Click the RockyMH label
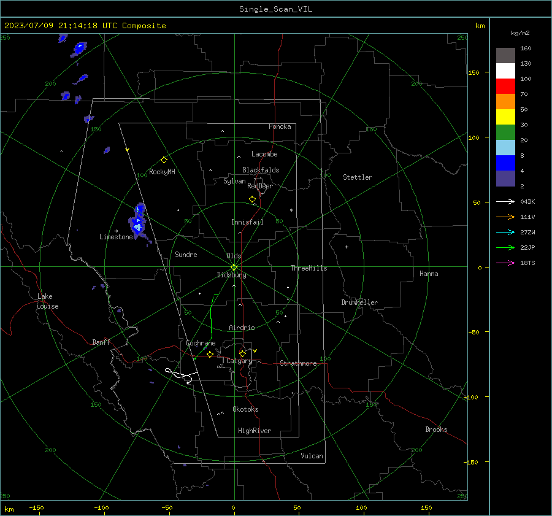The image size is (552, 516). 162,172
